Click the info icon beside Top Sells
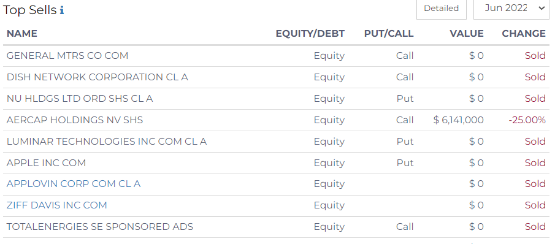This screenshot has height=244, width=555. point(62,10)
